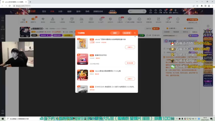
Task: Click the two-people icon in streamer toolbar
Action: [x=81, y=19]
